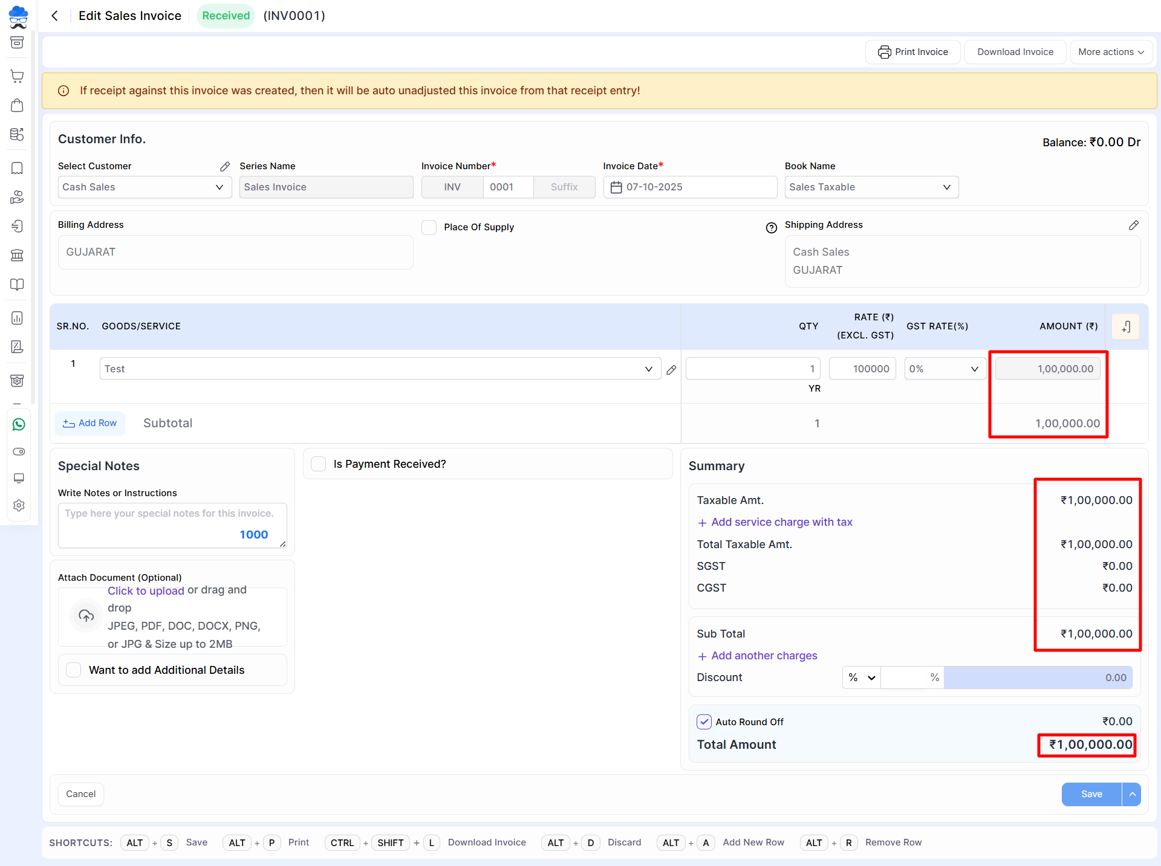Expand the Book Name Sales Taxable dropdown
Image resolution: width=1161 pixels, height=866 pixels.
click(x=871, y=187)
